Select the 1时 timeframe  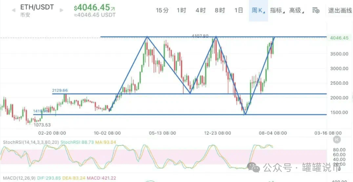coord(181,10)
